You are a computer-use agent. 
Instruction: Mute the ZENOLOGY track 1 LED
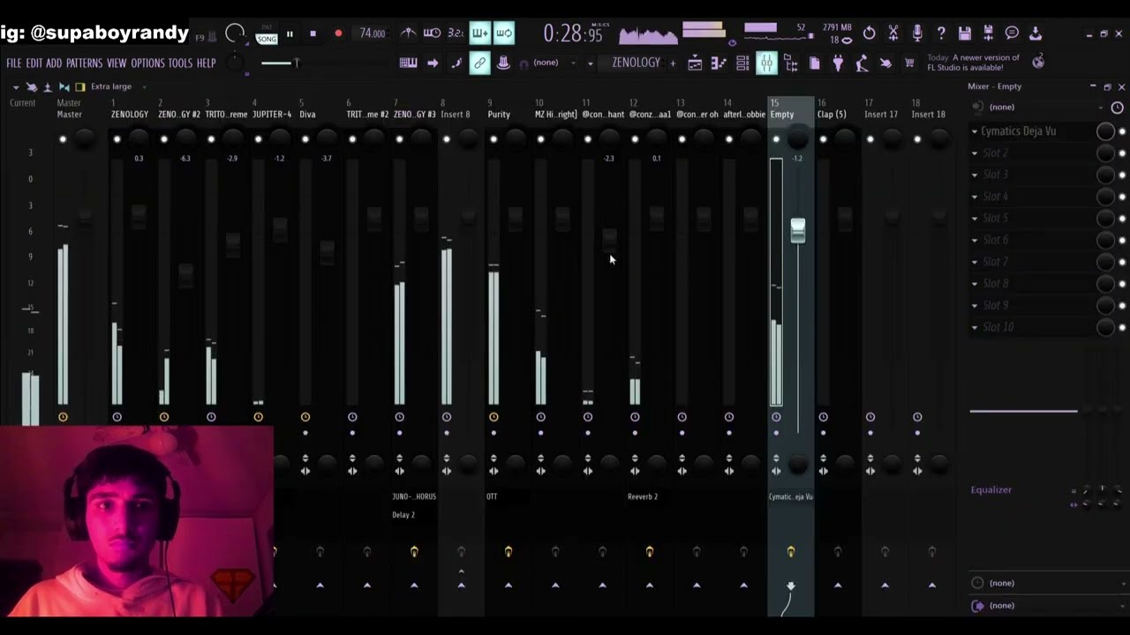(117, 139)
